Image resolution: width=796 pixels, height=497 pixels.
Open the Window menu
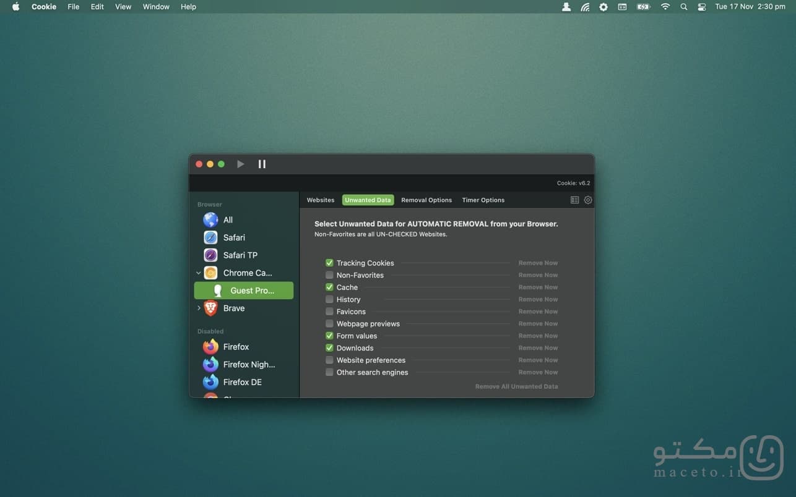156,7
